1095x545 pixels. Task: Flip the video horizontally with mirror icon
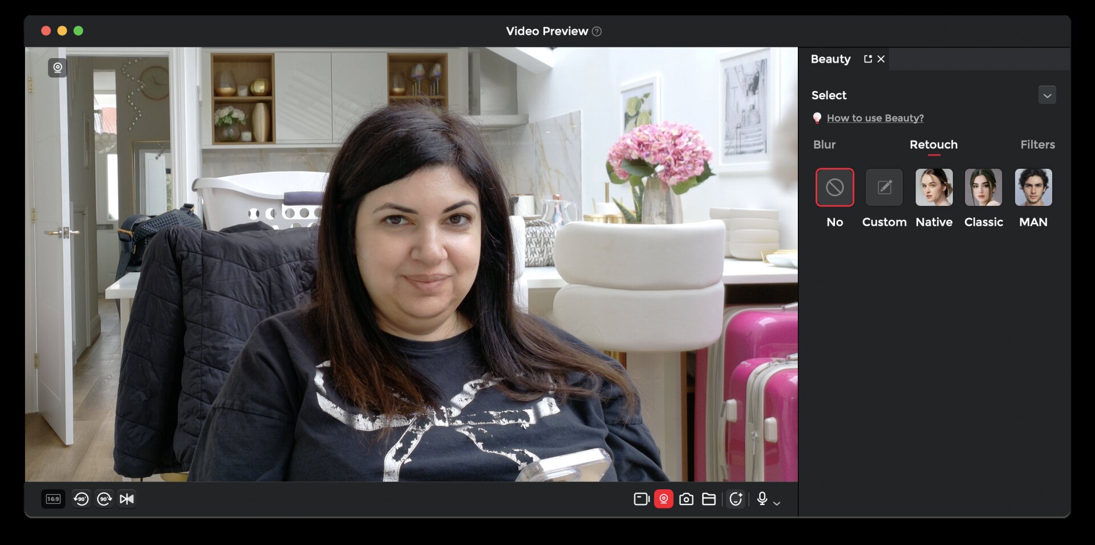pos(127,499)
